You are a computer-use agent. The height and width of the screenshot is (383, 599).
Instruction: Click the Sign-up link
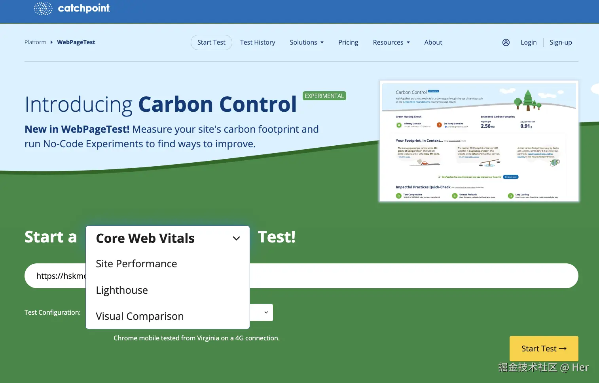[561, 42]
